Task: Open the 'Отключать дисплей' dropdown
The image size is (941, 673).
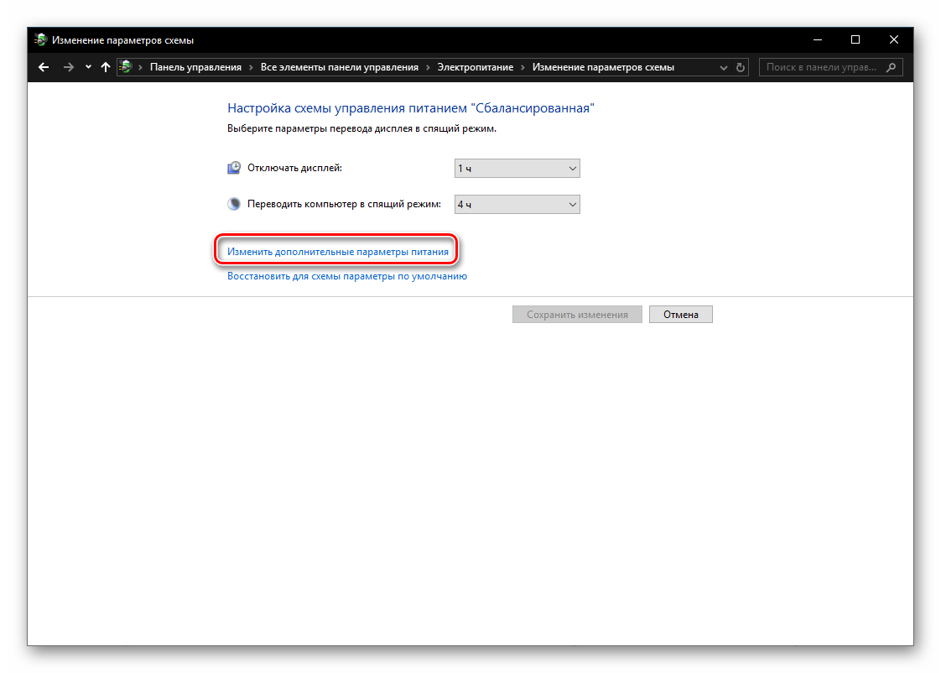Action: click(517, 168)
